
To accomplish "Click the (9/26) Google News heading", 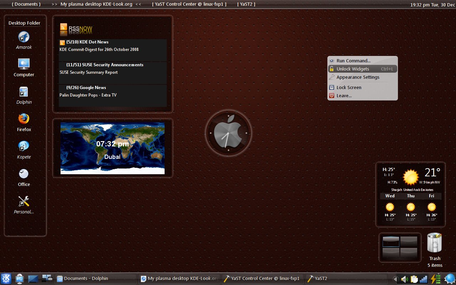I will pyautogui.click(x=86, y=88).
